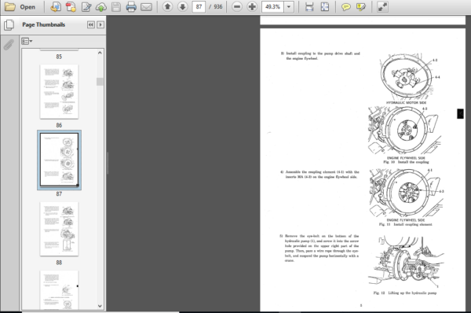Click the create PDF document icon

(x=71, y=7)
